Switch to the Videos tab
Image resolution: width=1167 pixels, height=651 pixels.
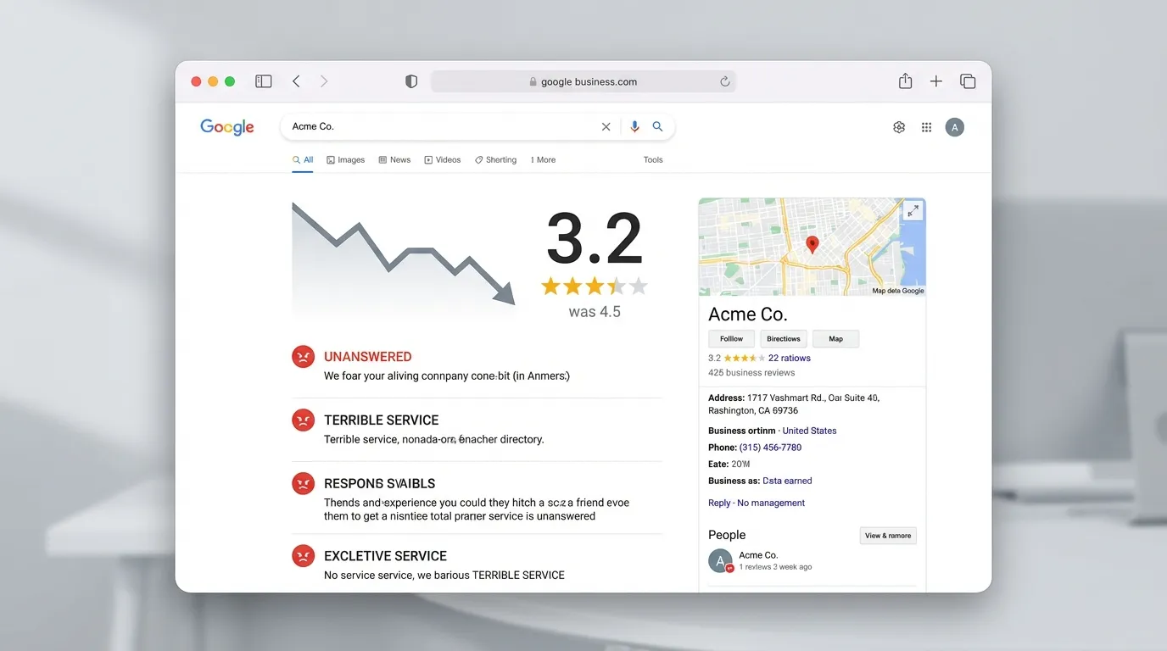[443, 159]
